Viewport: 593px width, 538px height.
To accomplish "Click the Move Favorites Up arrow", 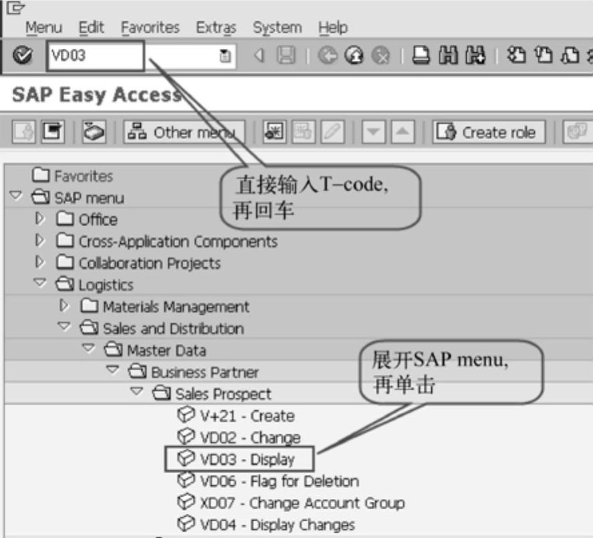I will (402, 132).
